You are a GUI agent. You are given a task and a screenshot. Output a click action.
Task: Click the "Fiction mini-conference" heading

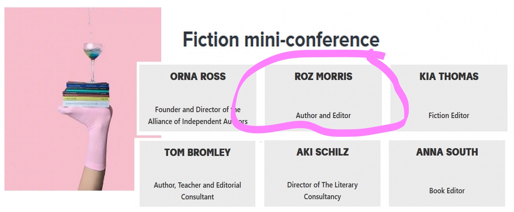[x=281, y=40]
